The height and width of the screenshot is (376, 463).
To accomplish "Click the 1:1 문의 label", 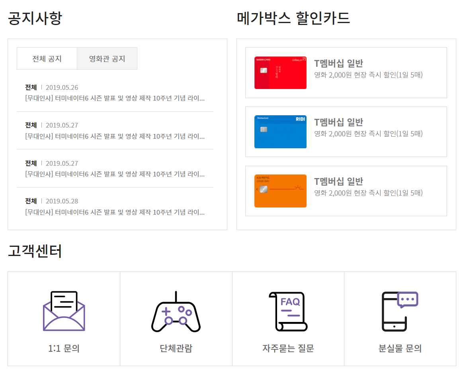I will coord(64,348).
